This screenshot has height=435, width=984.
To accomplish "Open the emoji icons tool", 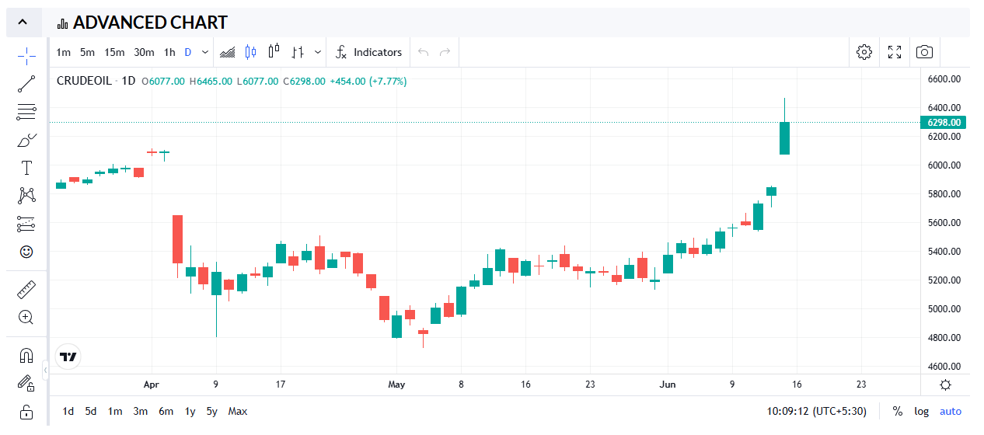I will (26, 252).
